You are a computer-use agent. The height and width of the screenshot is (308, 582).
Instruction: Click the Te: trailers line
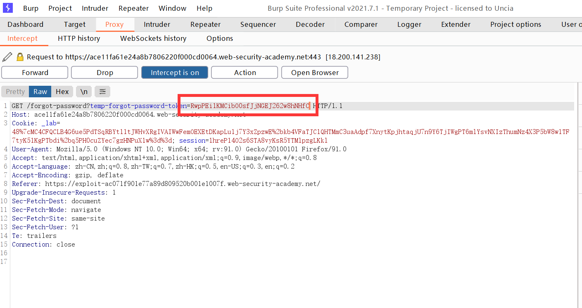pyautogui.click(x=34, y=236)
